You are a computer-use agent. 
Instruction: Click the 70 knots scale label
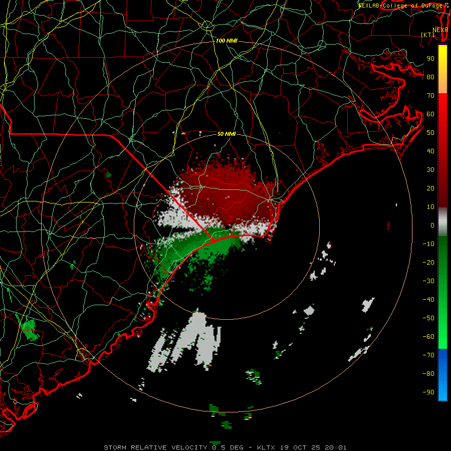(x=430, y=96)
